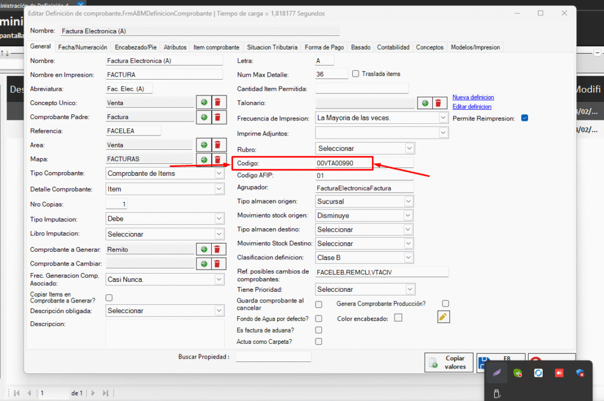Uncheck the Permite Reimpresion checkbox
604x401 pixels.
point(524,118)
